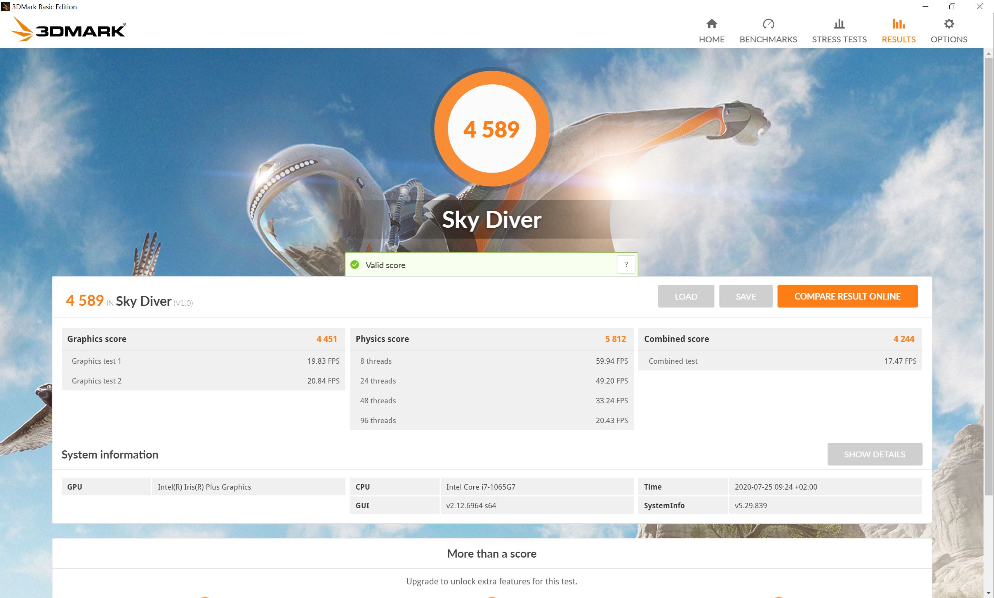This screenshot has height=598, width=994.
Task: Open the STRESS TESTS tab label
Action: pyautogui.click(x=839, y=40)
